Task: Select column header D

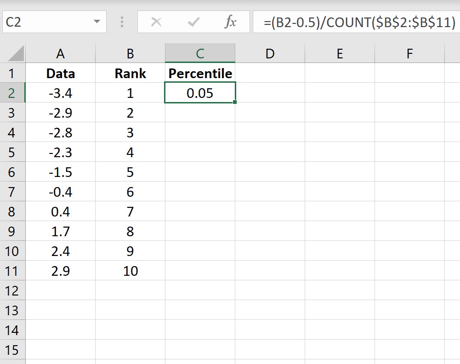Action: click(x=269, y=53)
